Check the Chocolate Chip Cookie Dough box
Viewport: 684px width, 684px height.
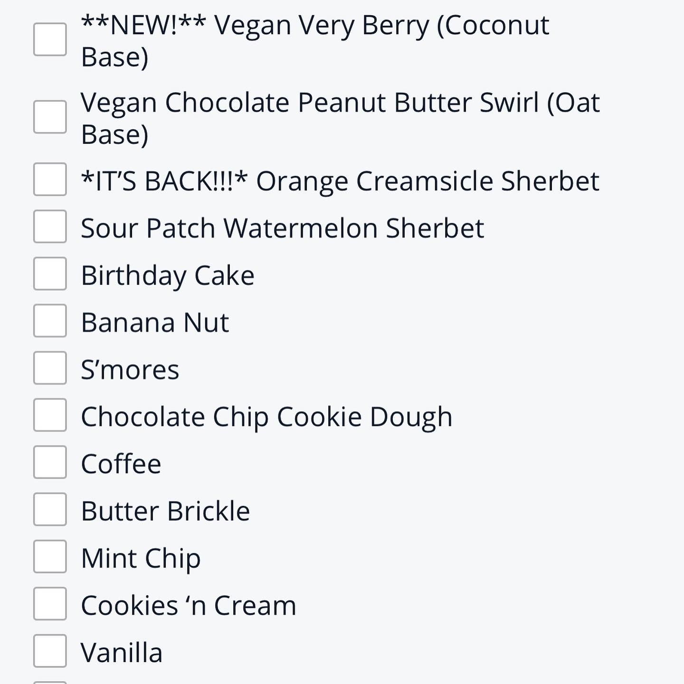click(x=50, y=415)
